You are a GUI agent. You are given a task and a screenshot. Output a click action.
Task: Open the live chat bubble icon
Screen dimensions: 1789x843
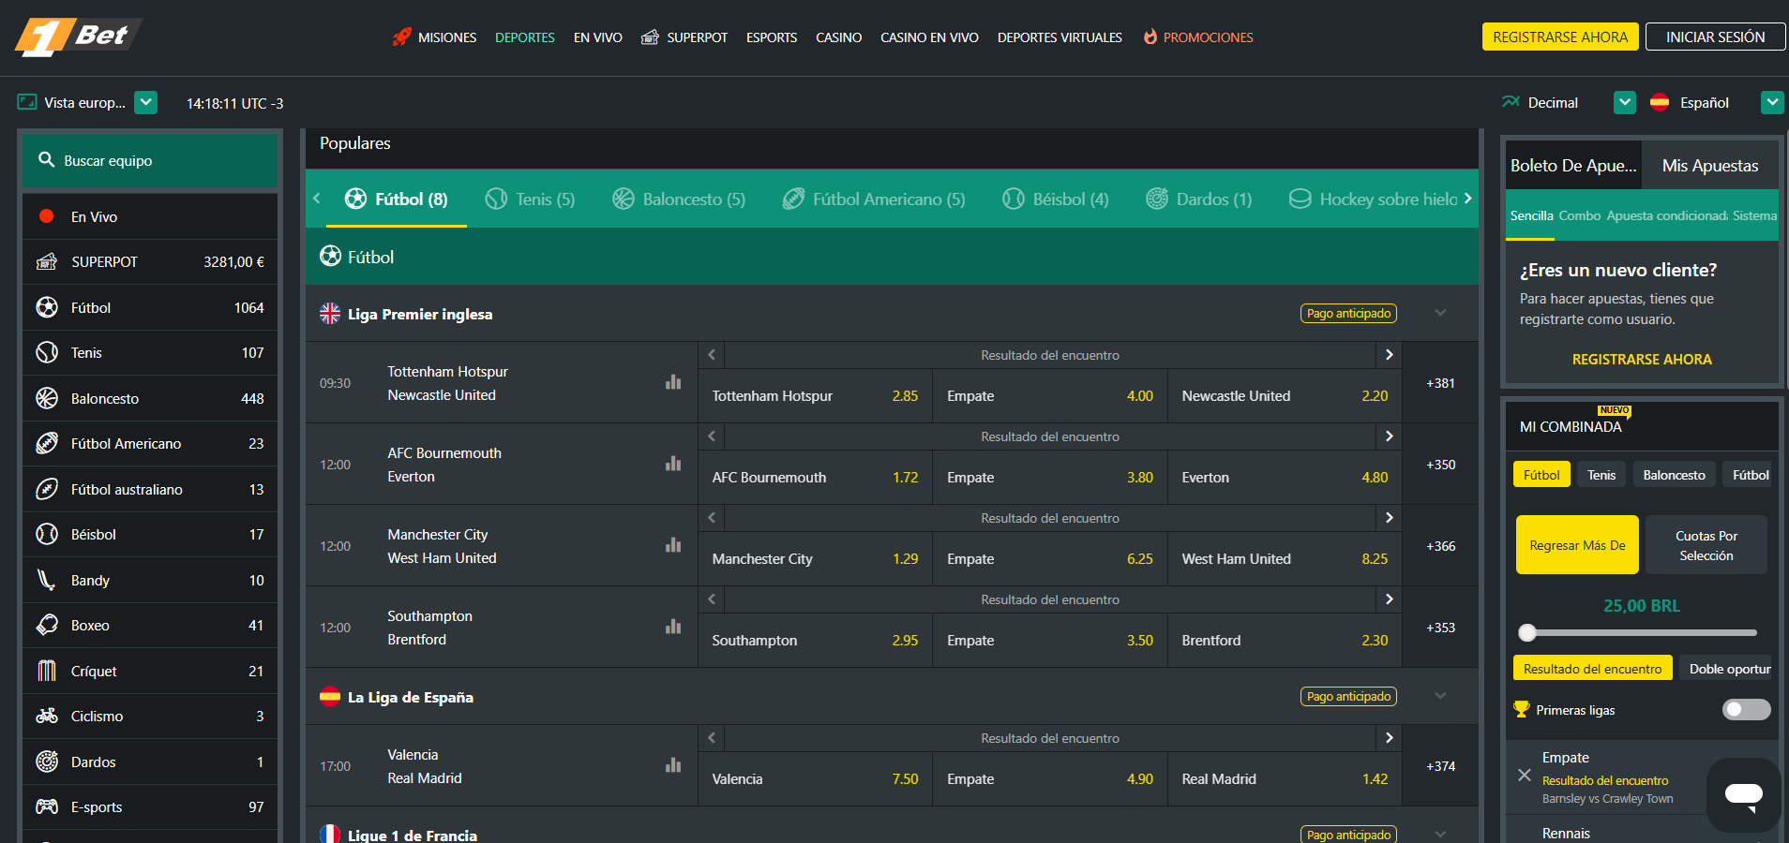pyautogui.click(x=1743, y=795)
